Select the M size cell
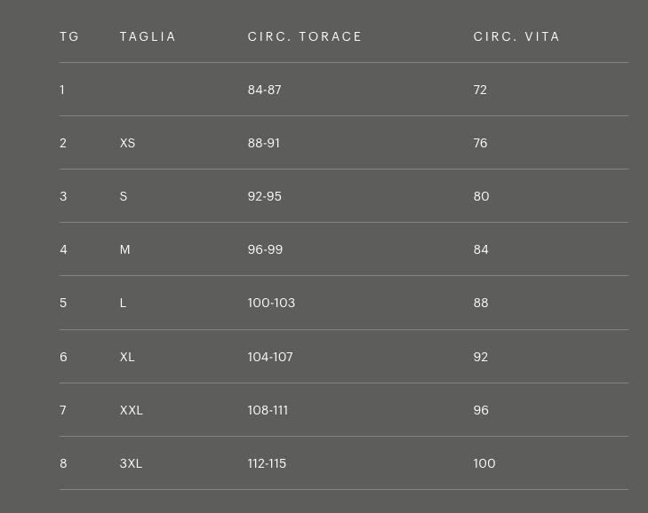 pyautogui.click(x=124, y=249)
